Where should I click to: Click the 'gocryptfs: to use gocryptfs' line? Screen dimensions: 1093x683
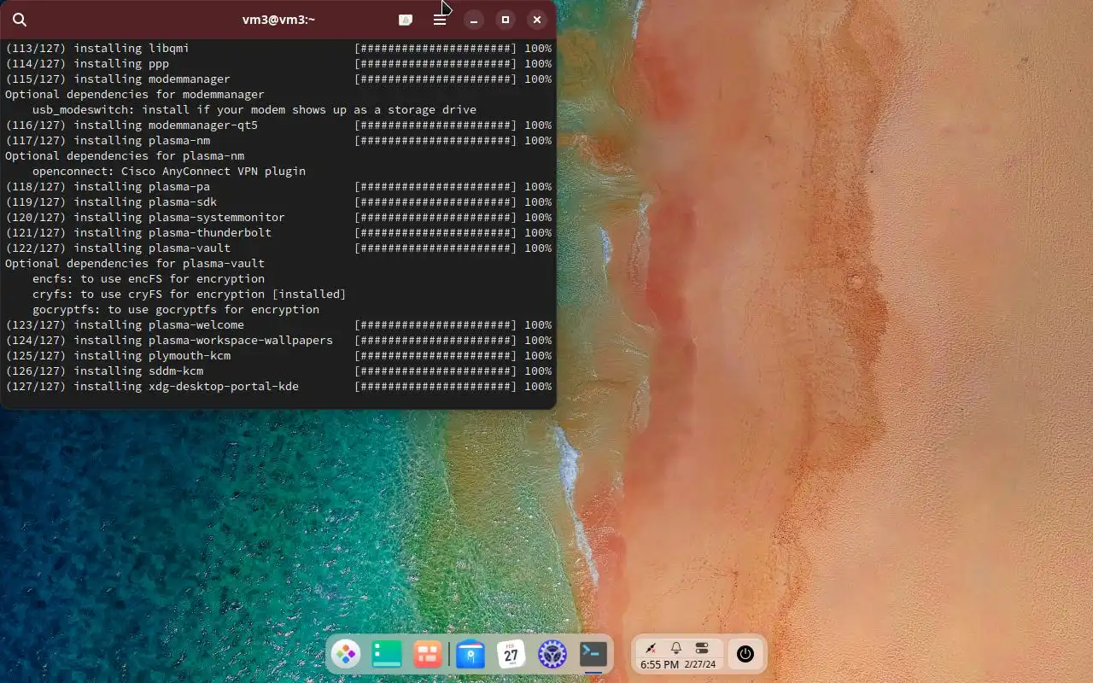point(176,310)
